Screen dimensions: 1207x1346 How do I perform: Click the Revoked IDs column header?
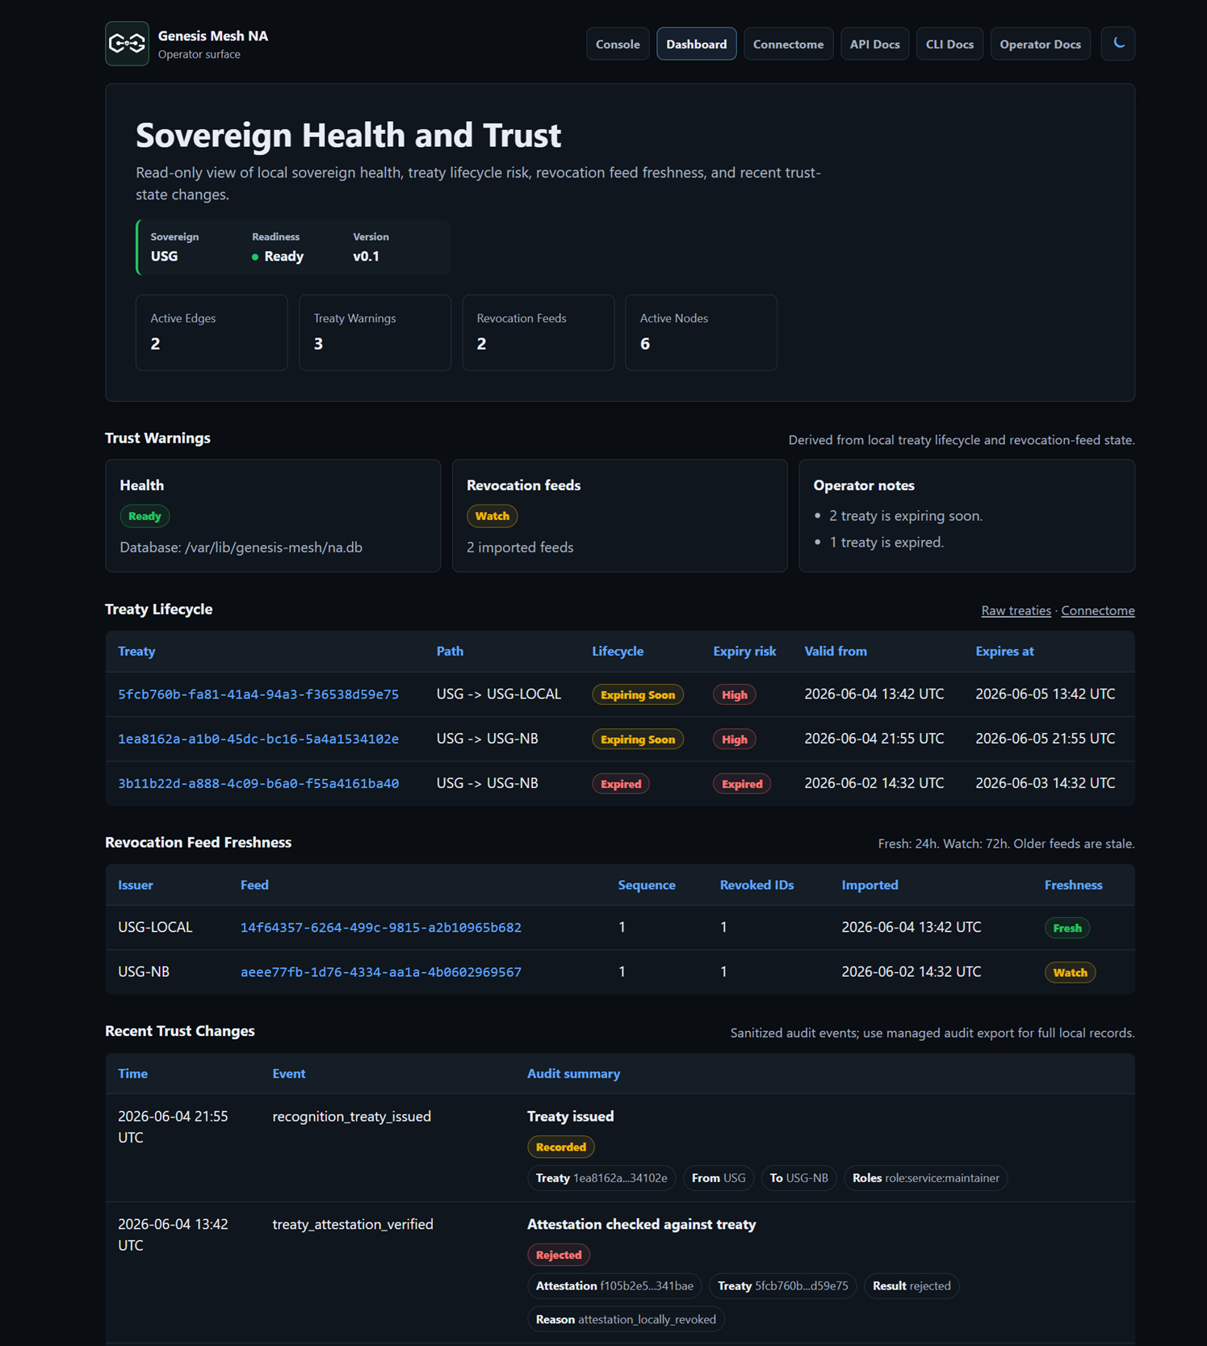coord(756,885)
